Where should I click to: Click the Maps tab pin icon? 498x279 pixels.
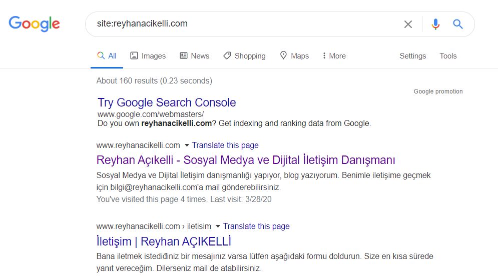pos(283,55)
